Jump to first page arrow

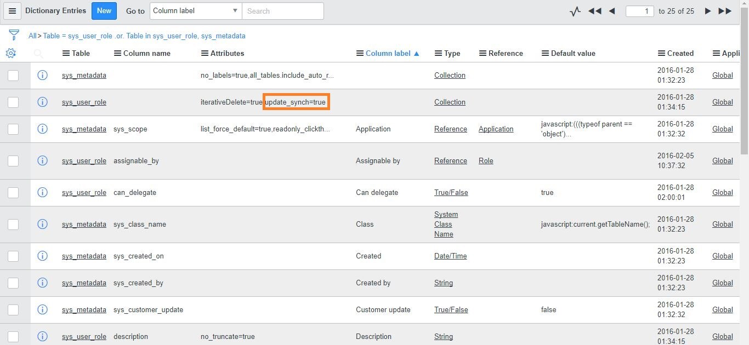594,11
